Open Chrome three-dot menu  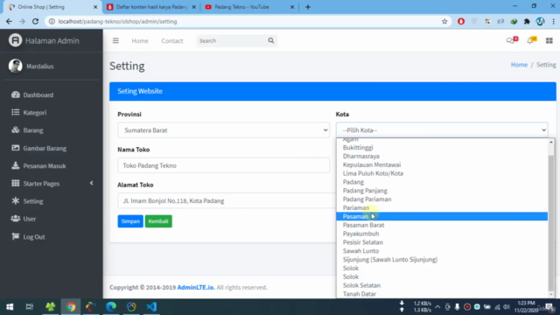tap(554, 21)
